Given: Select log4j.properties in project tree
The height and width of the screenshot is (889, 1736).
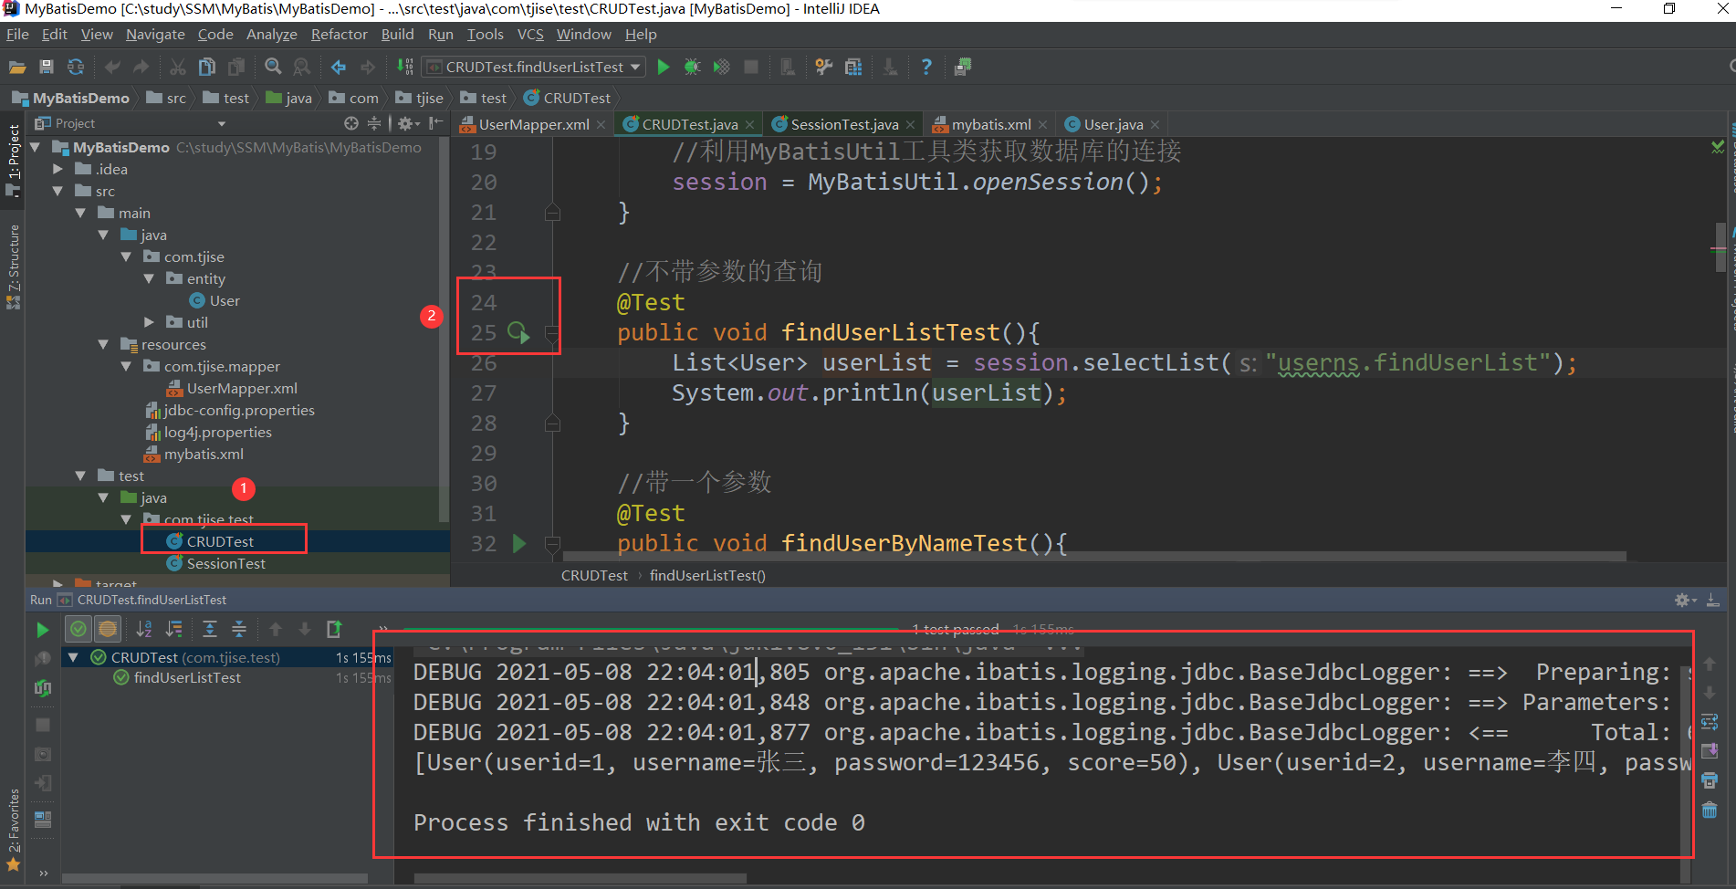Looking at the screenshot, I should point(217,432).
